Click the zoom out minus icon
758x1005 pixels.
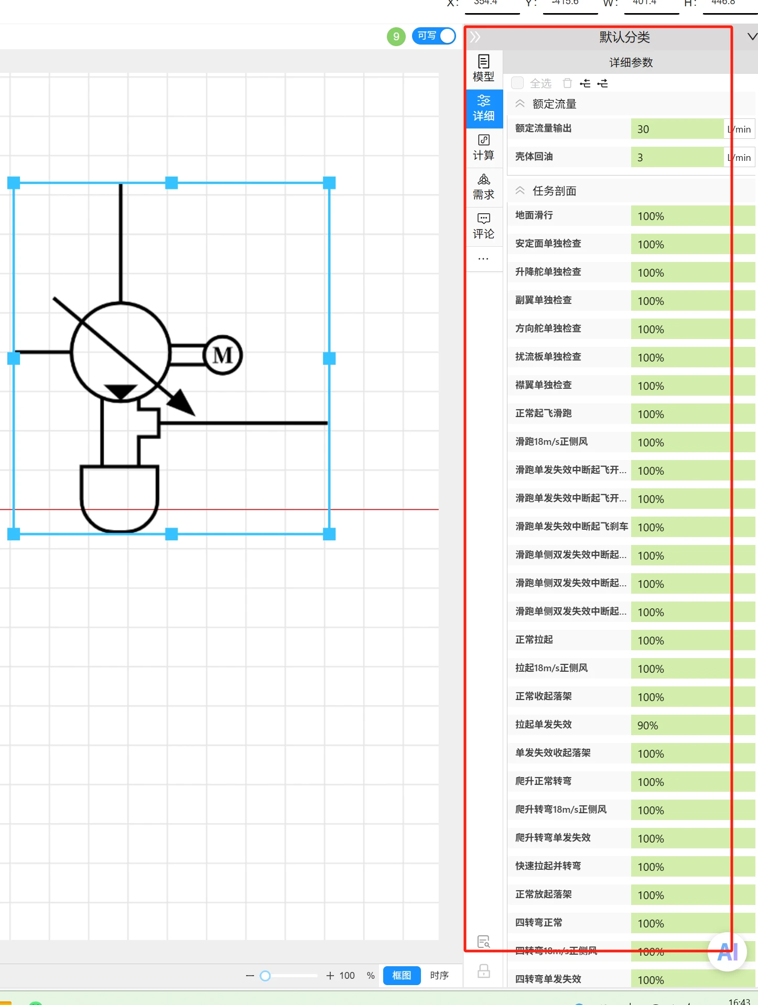(x=250, y=976)
